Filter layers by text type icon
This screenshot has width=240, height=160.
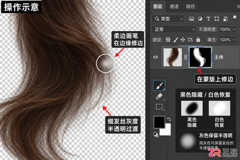point(208,19)
